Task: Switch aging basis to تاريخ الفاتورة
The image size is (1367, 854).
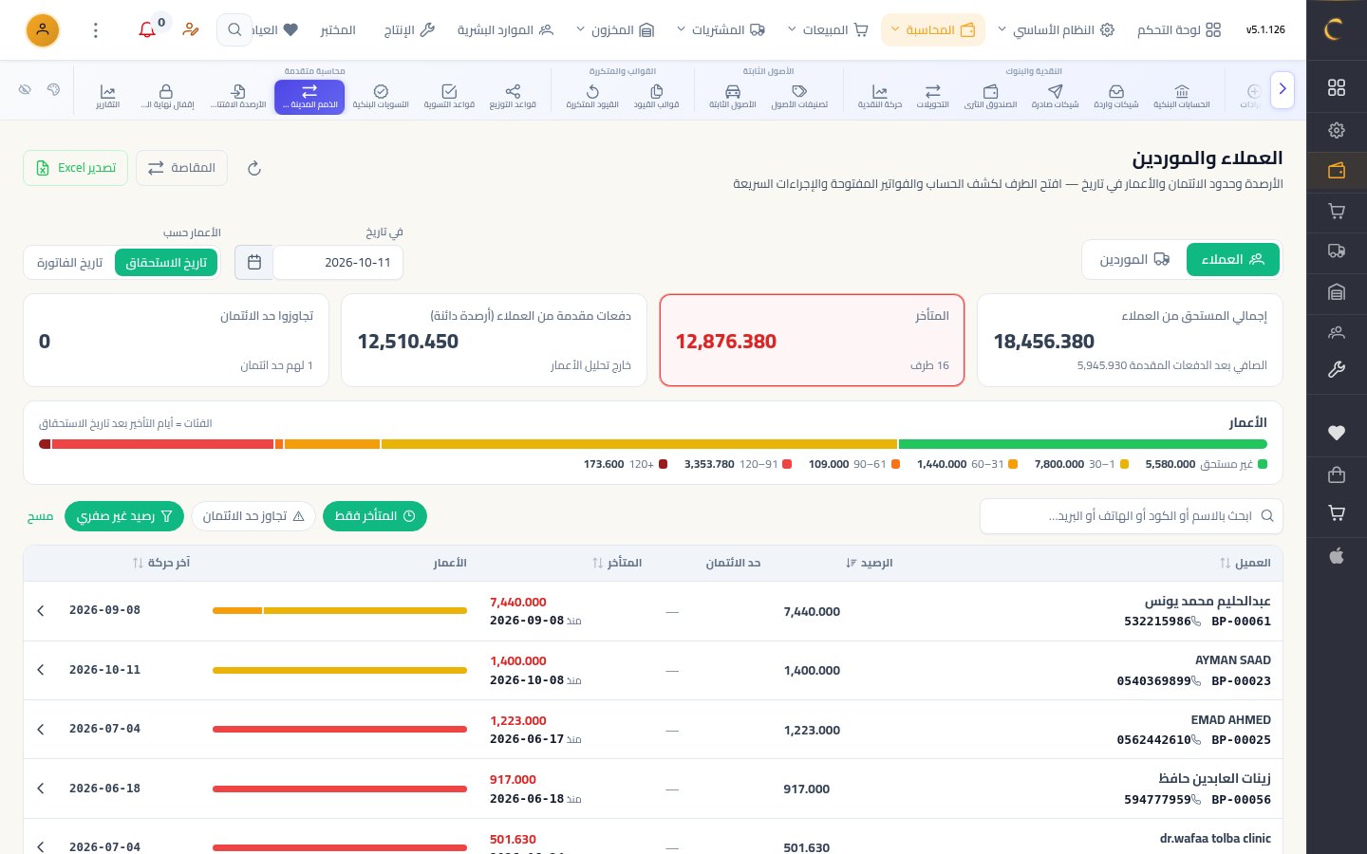Action: tap(69, 263)
